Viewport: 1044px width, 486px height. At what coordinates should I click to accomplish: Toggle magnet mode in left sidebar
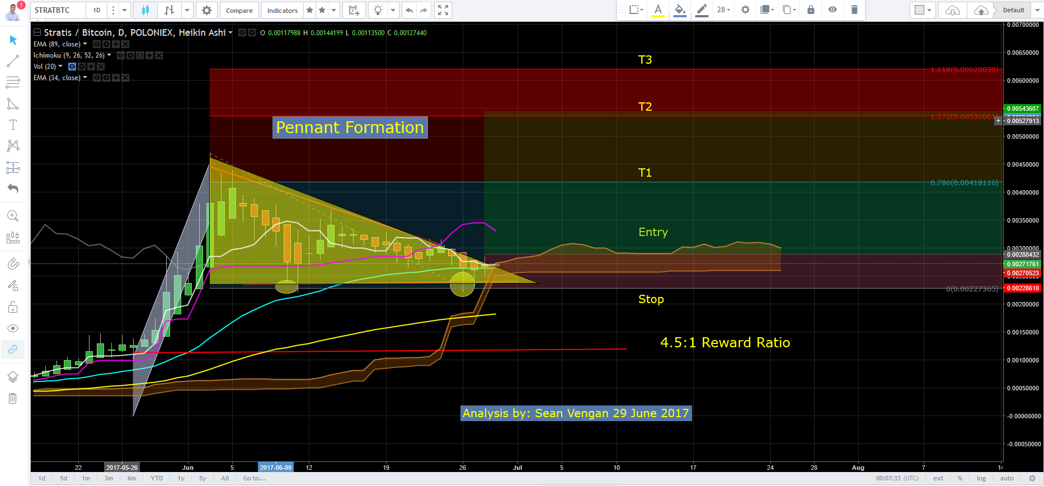(x=13, y=264)
